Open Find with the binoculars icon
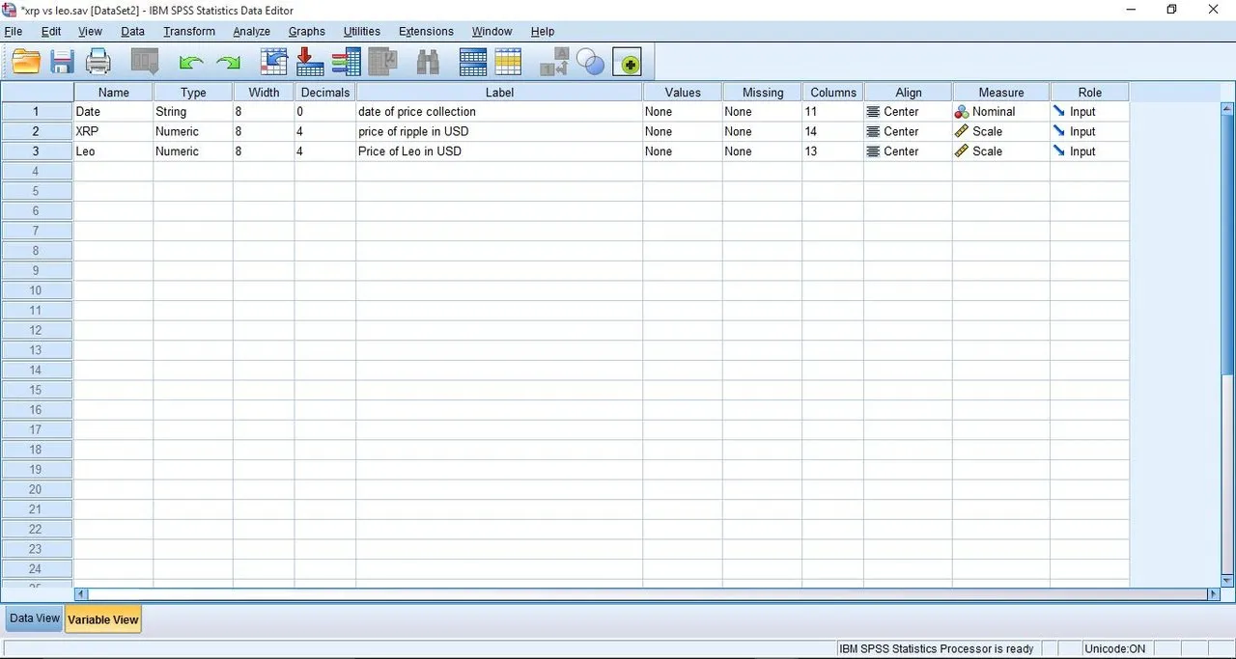This screenshot has height=659, width=1236. [x=428, y=63]
